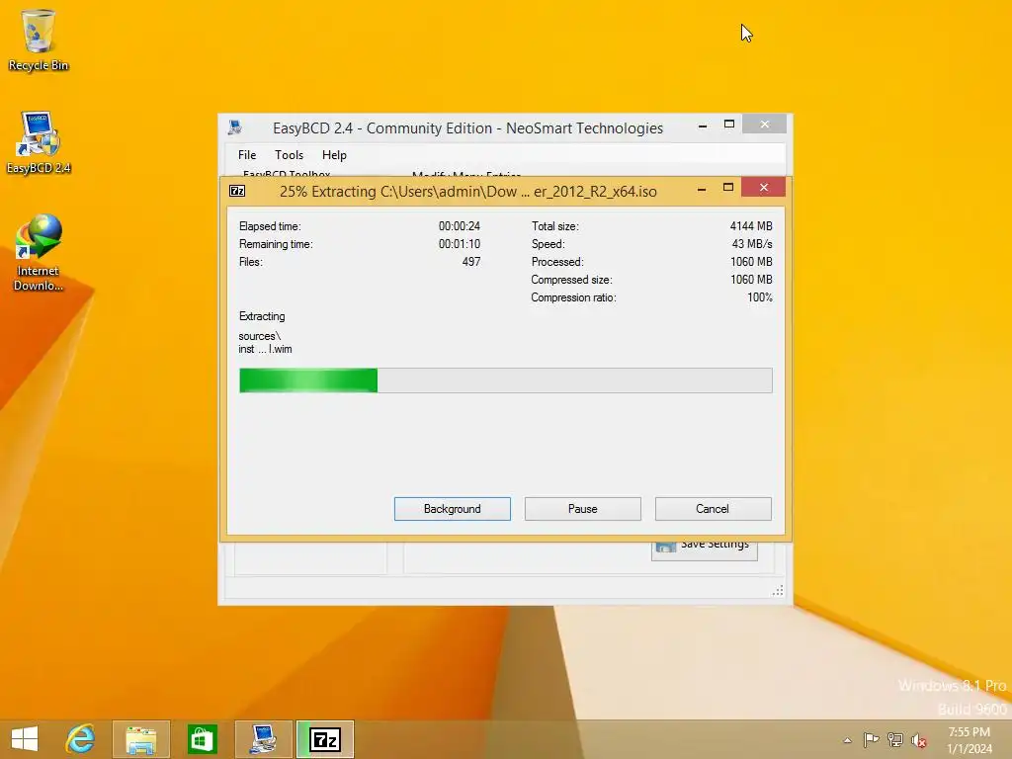Click the 'inst ... l.wim' file name
This screenshot has width=1012, height=759.
[265, 349]
